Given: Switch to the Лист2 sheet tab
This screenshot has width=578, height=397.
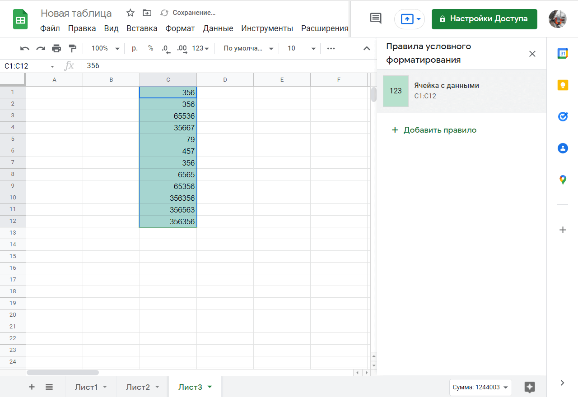Looking at the screenshot, I should (x=138, y=387).
